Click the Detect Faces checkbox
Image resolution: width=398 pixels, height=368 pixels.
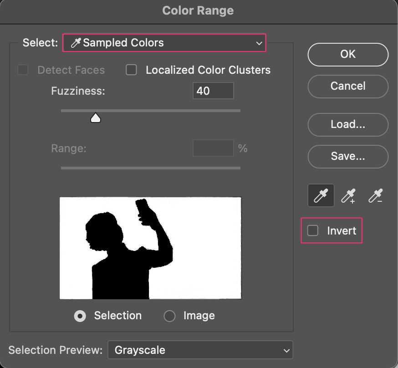coord(23,70)
